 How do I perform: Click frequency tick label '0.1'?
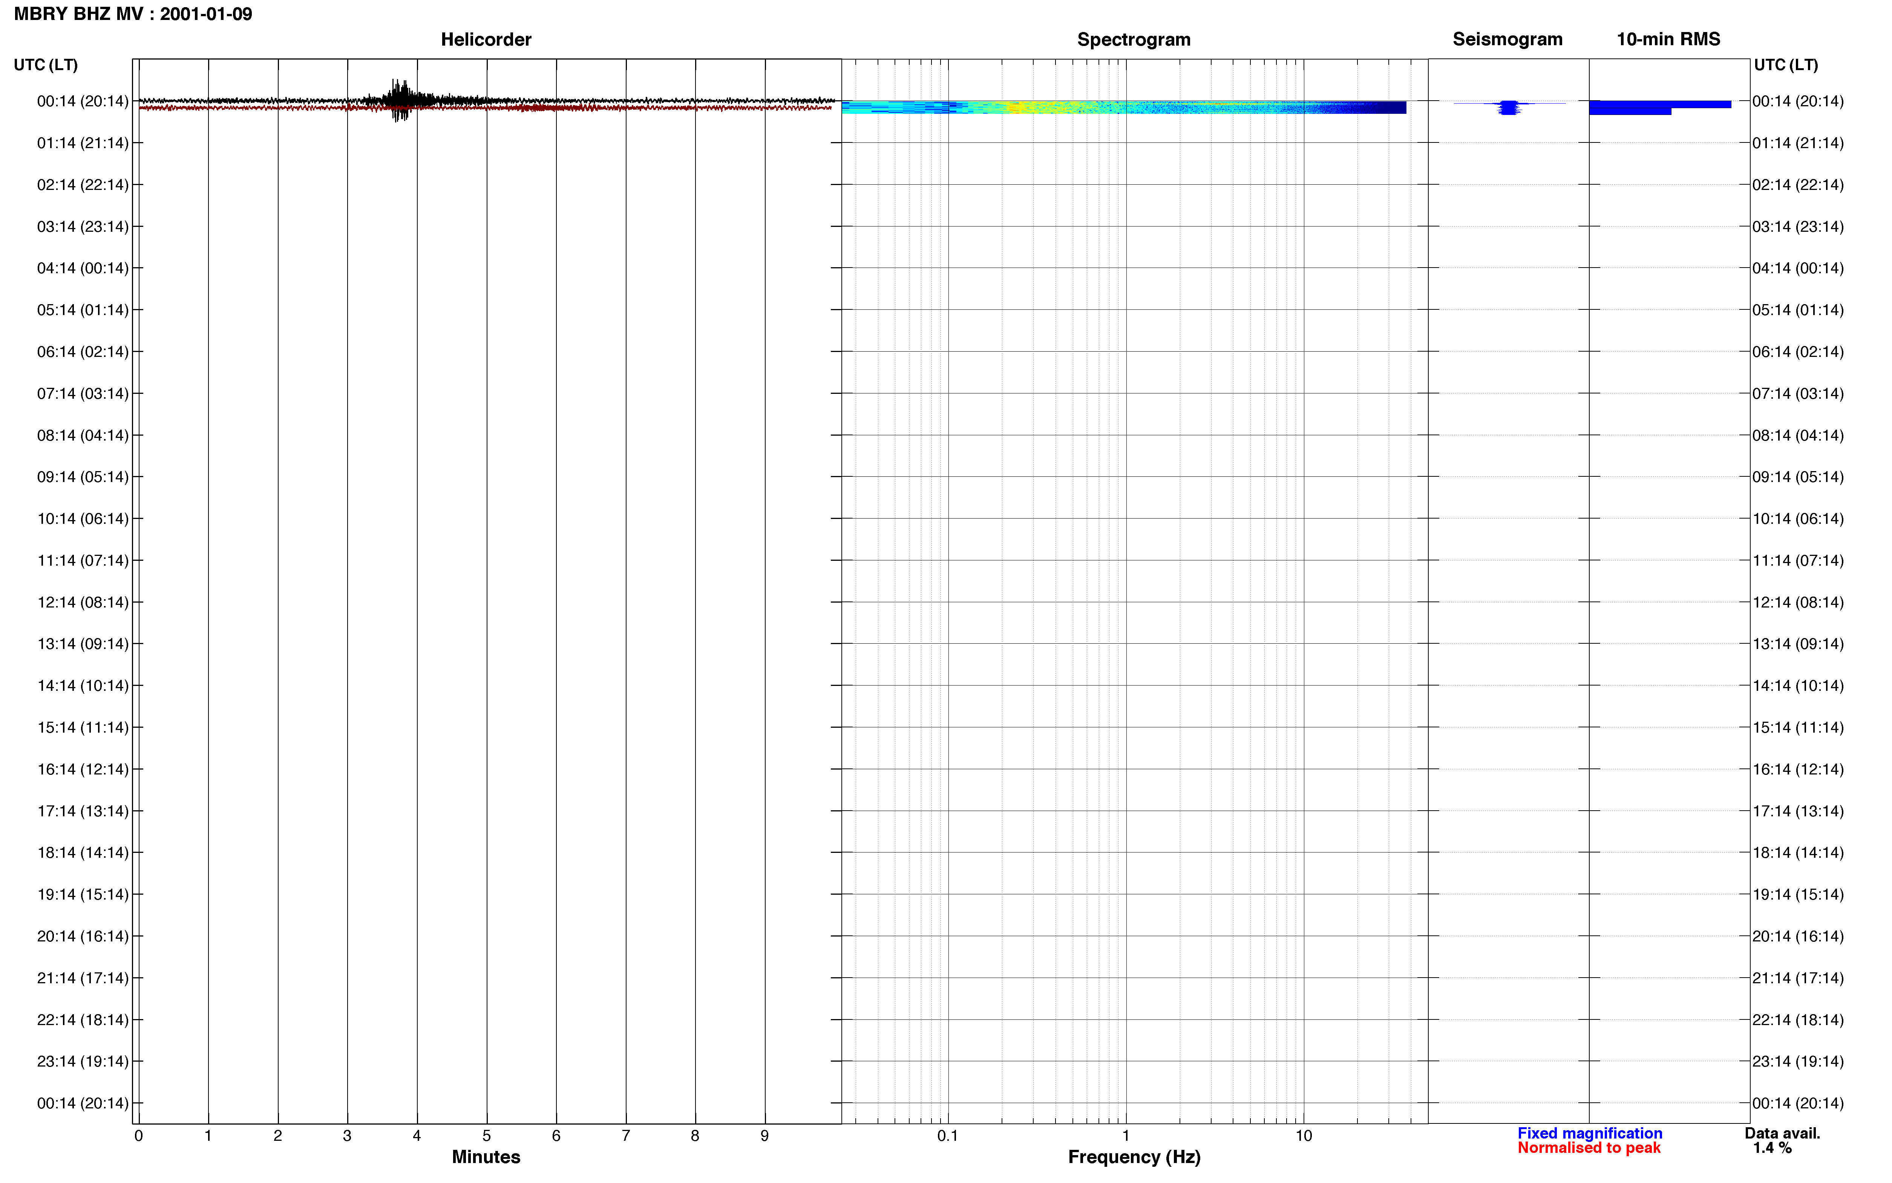point(948,1136)
